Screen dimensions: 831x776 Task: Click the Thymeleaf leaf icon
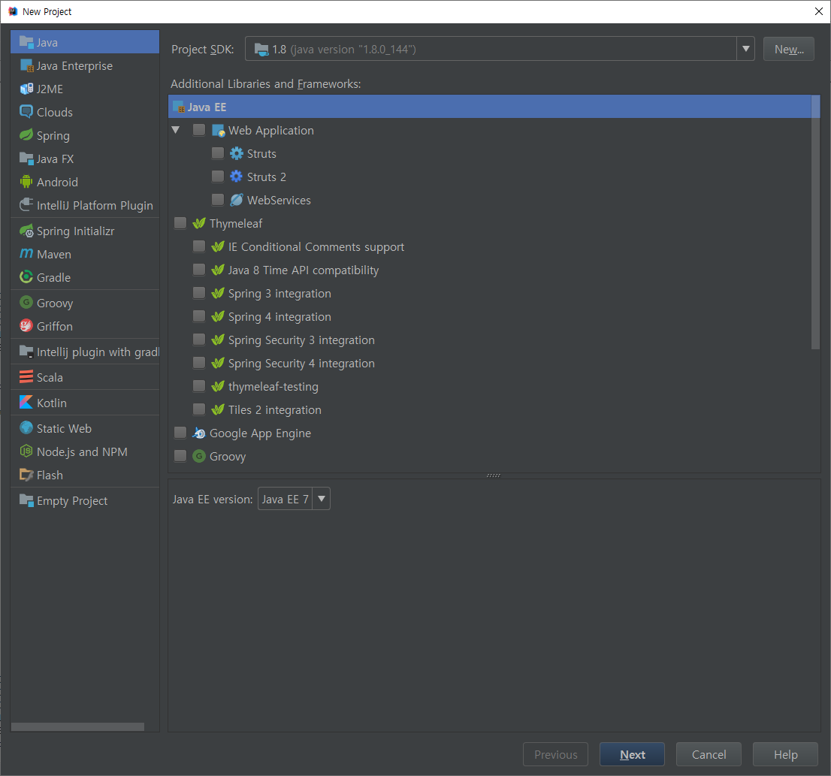point(199,223)
